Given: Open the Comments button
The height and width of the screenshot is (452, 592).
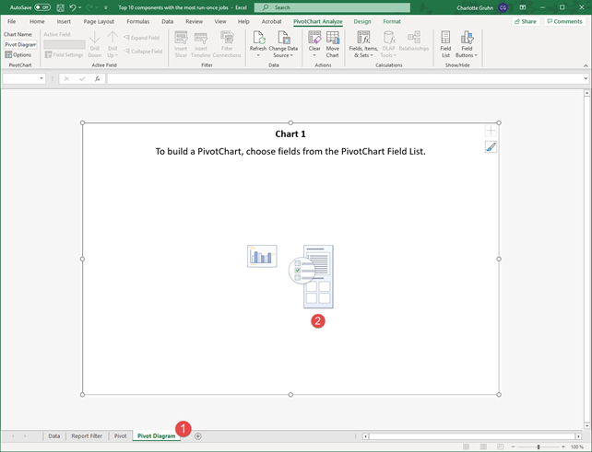Looking at the screenshot, I should (x=565, y=21).
